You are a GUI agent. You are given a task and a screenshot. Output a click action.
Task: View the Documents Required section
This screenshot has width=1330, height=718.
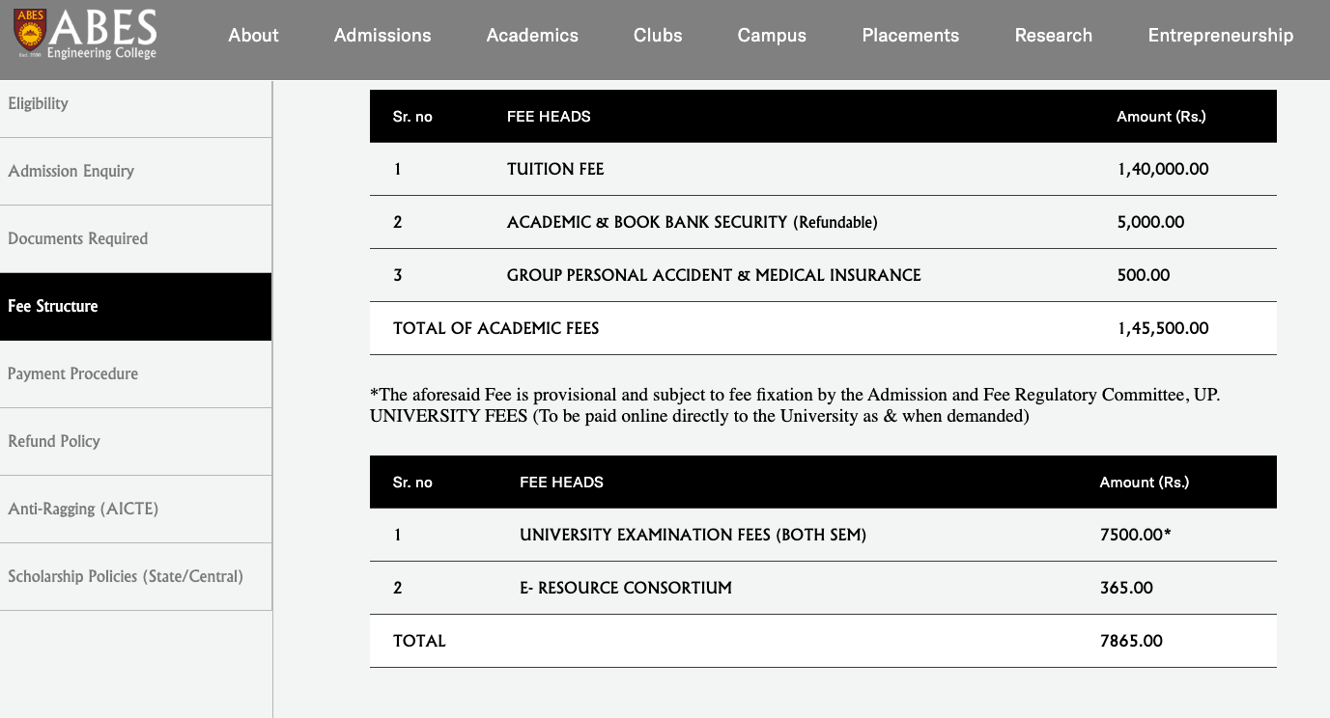coord(135,238)
